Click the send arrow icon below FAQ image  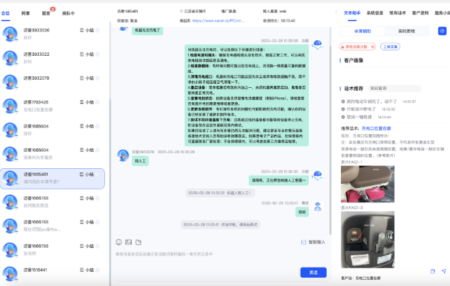click(442, 271)
